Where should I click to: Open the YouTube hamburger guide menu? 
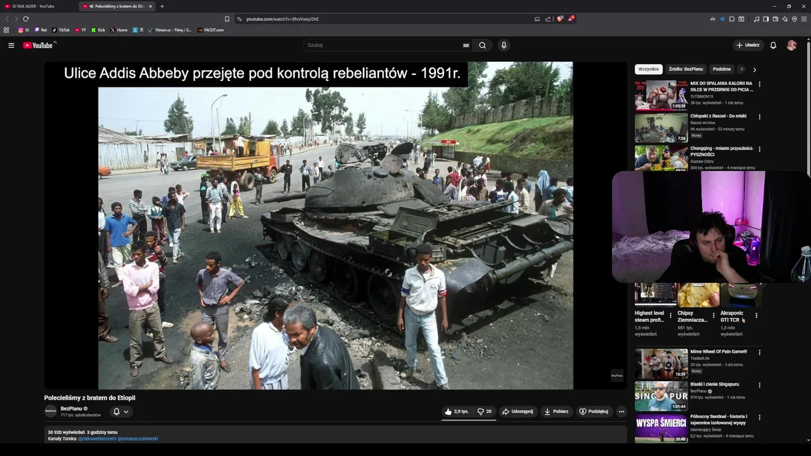pos(11,45)
